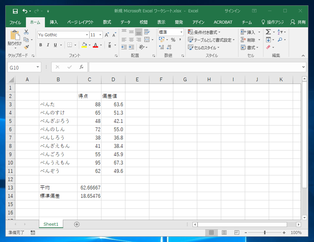Increase decimal places

[x=162, y=47]
